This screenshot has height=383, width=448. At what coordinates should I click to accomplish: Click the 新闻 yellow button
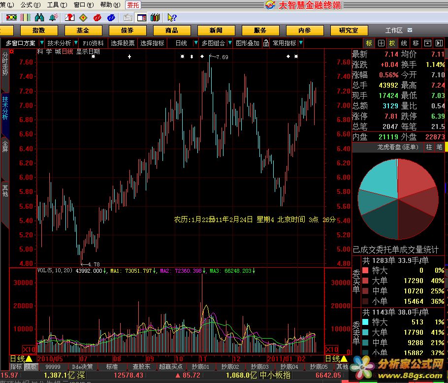pos(216,30)
